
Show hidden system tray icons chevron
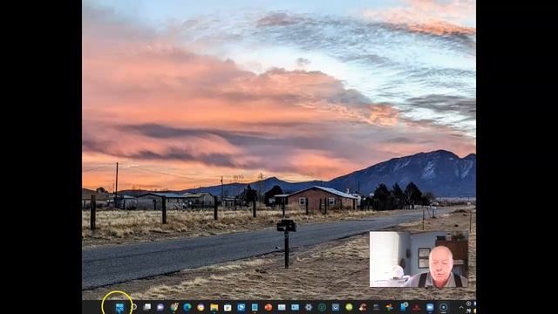461,307
